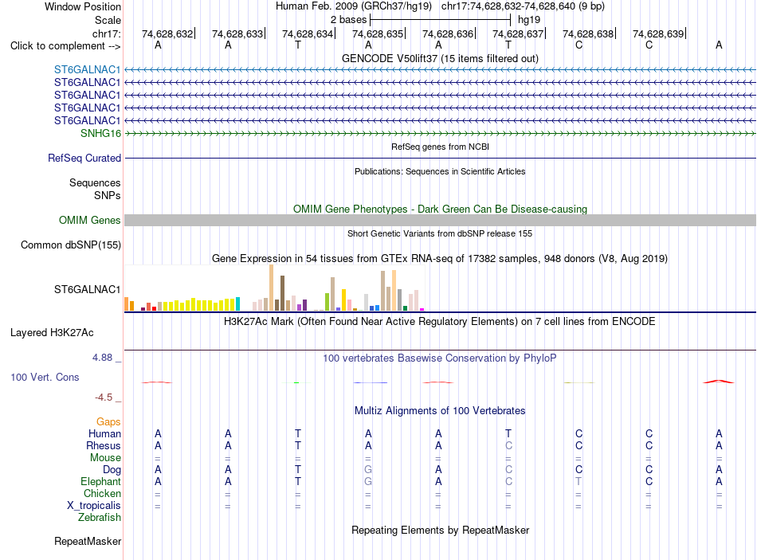Click the chr17: ruler label

106,33
